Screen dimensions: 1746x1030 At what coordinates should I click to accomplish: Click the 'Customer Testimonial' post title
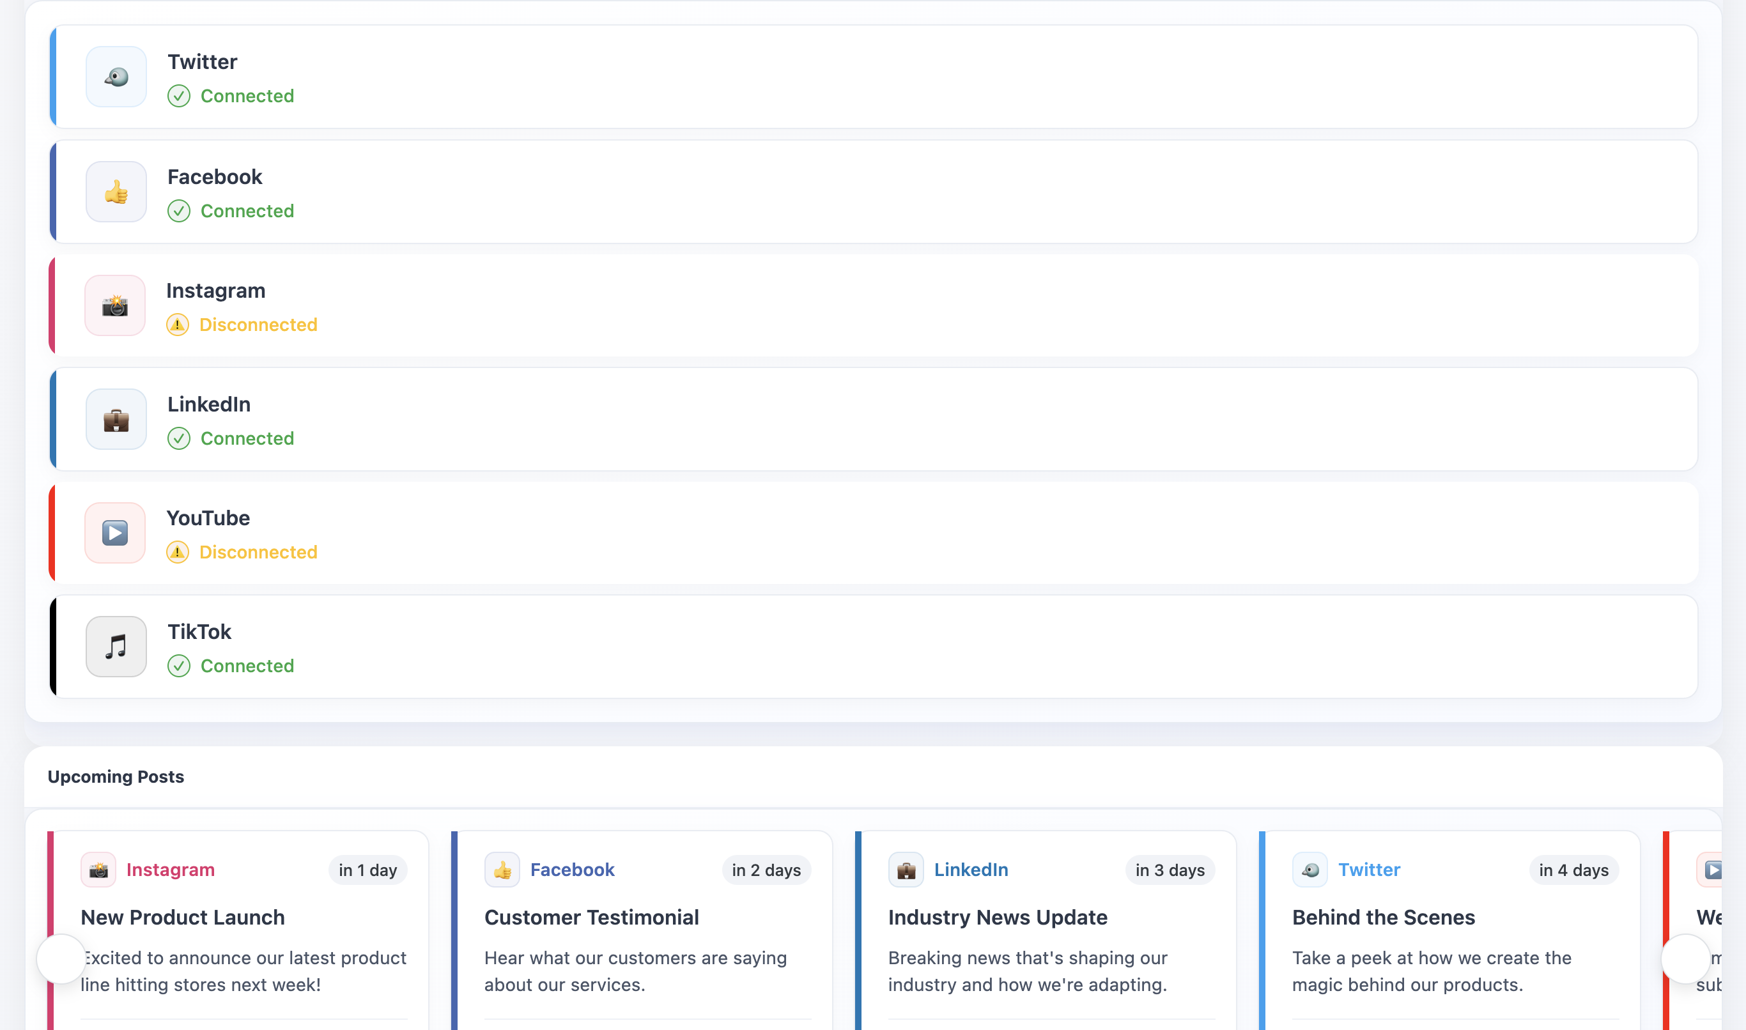tap(592, 918)
